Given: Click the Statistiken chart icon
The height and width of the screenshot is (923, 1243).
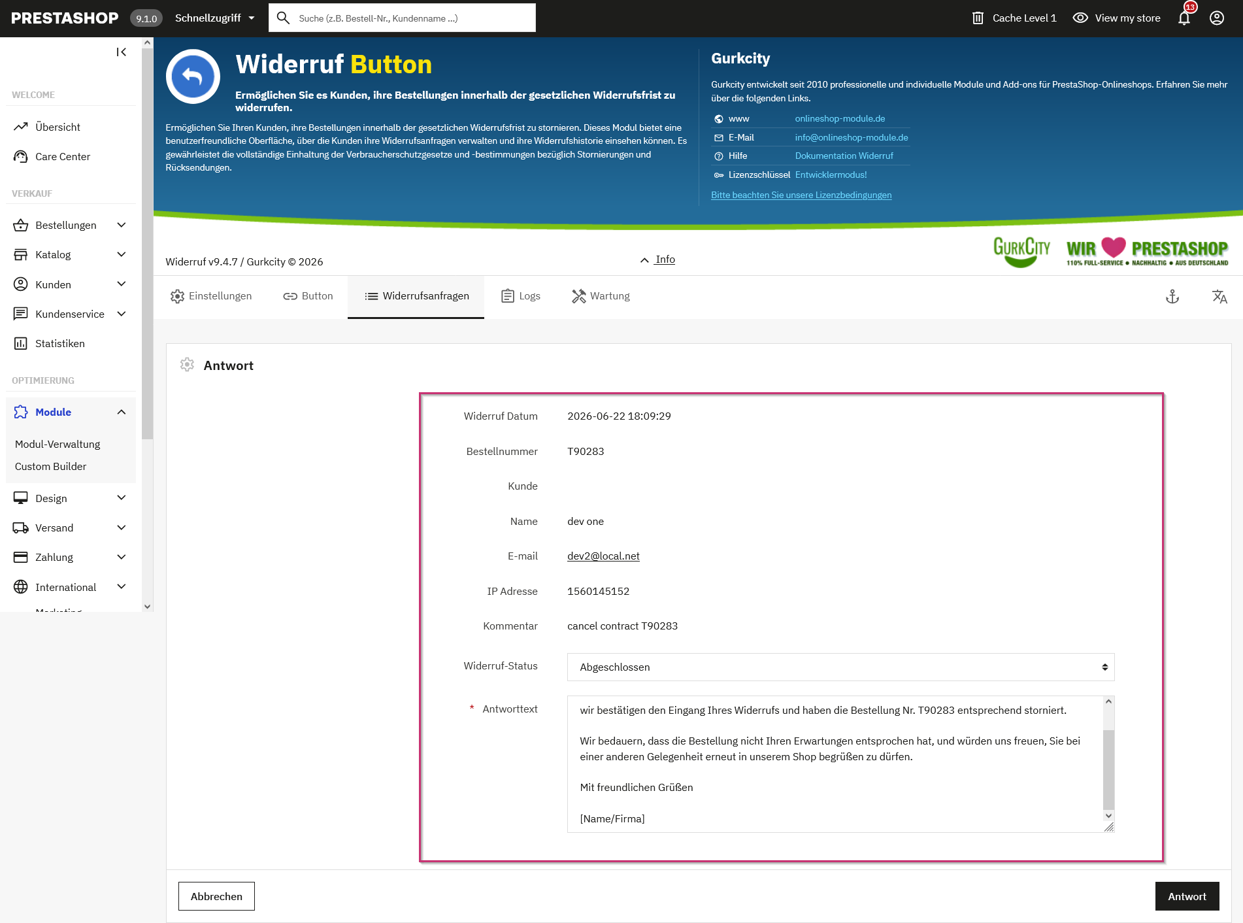Looking at the screenshot, I should coord(21,343).
